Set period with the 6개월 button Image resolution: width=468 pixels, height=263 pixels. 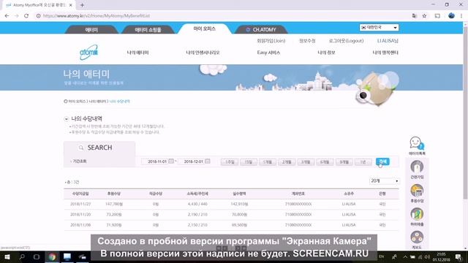tap(325, 162)
